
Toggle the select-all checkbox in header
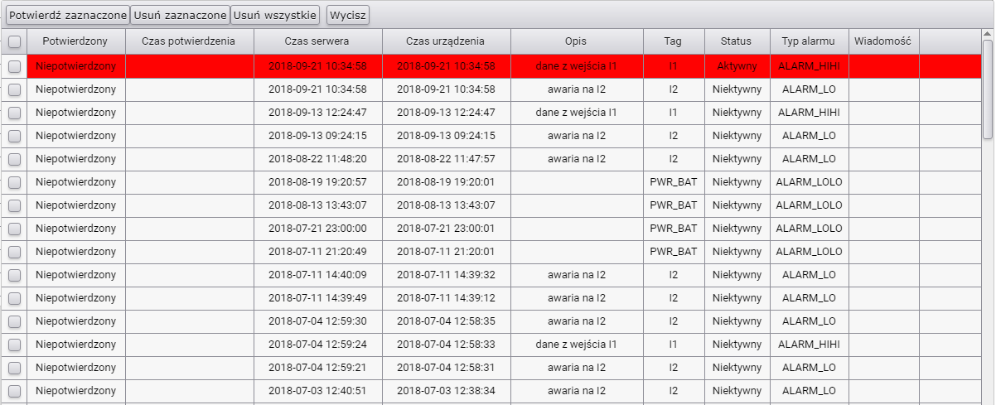[x=14, y=41]
